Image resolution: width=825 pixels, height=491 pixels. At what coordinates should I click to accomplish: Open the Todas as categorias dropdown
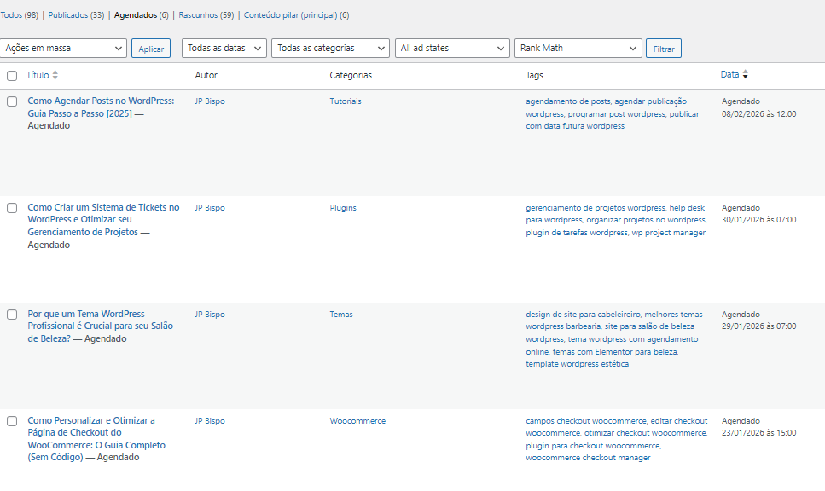(329, 48)
